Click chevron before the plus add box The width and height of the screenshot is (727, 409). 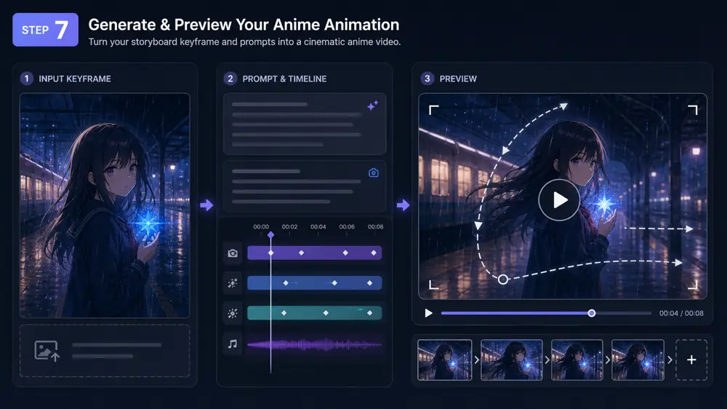[670, 360]
